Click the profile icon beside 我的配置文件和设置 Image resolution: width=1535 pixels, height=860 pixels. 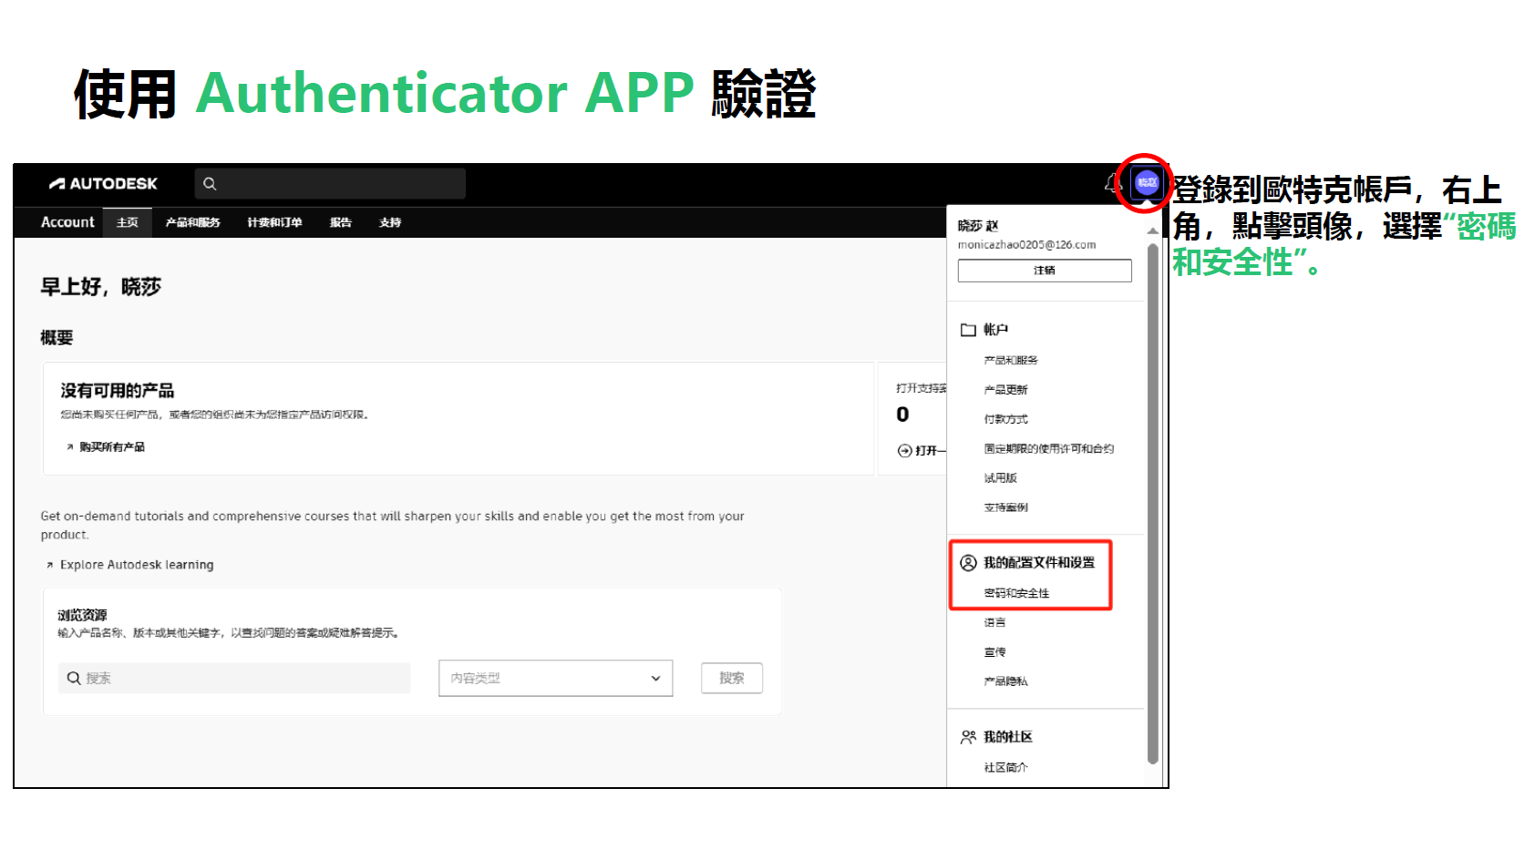(968, 563)
